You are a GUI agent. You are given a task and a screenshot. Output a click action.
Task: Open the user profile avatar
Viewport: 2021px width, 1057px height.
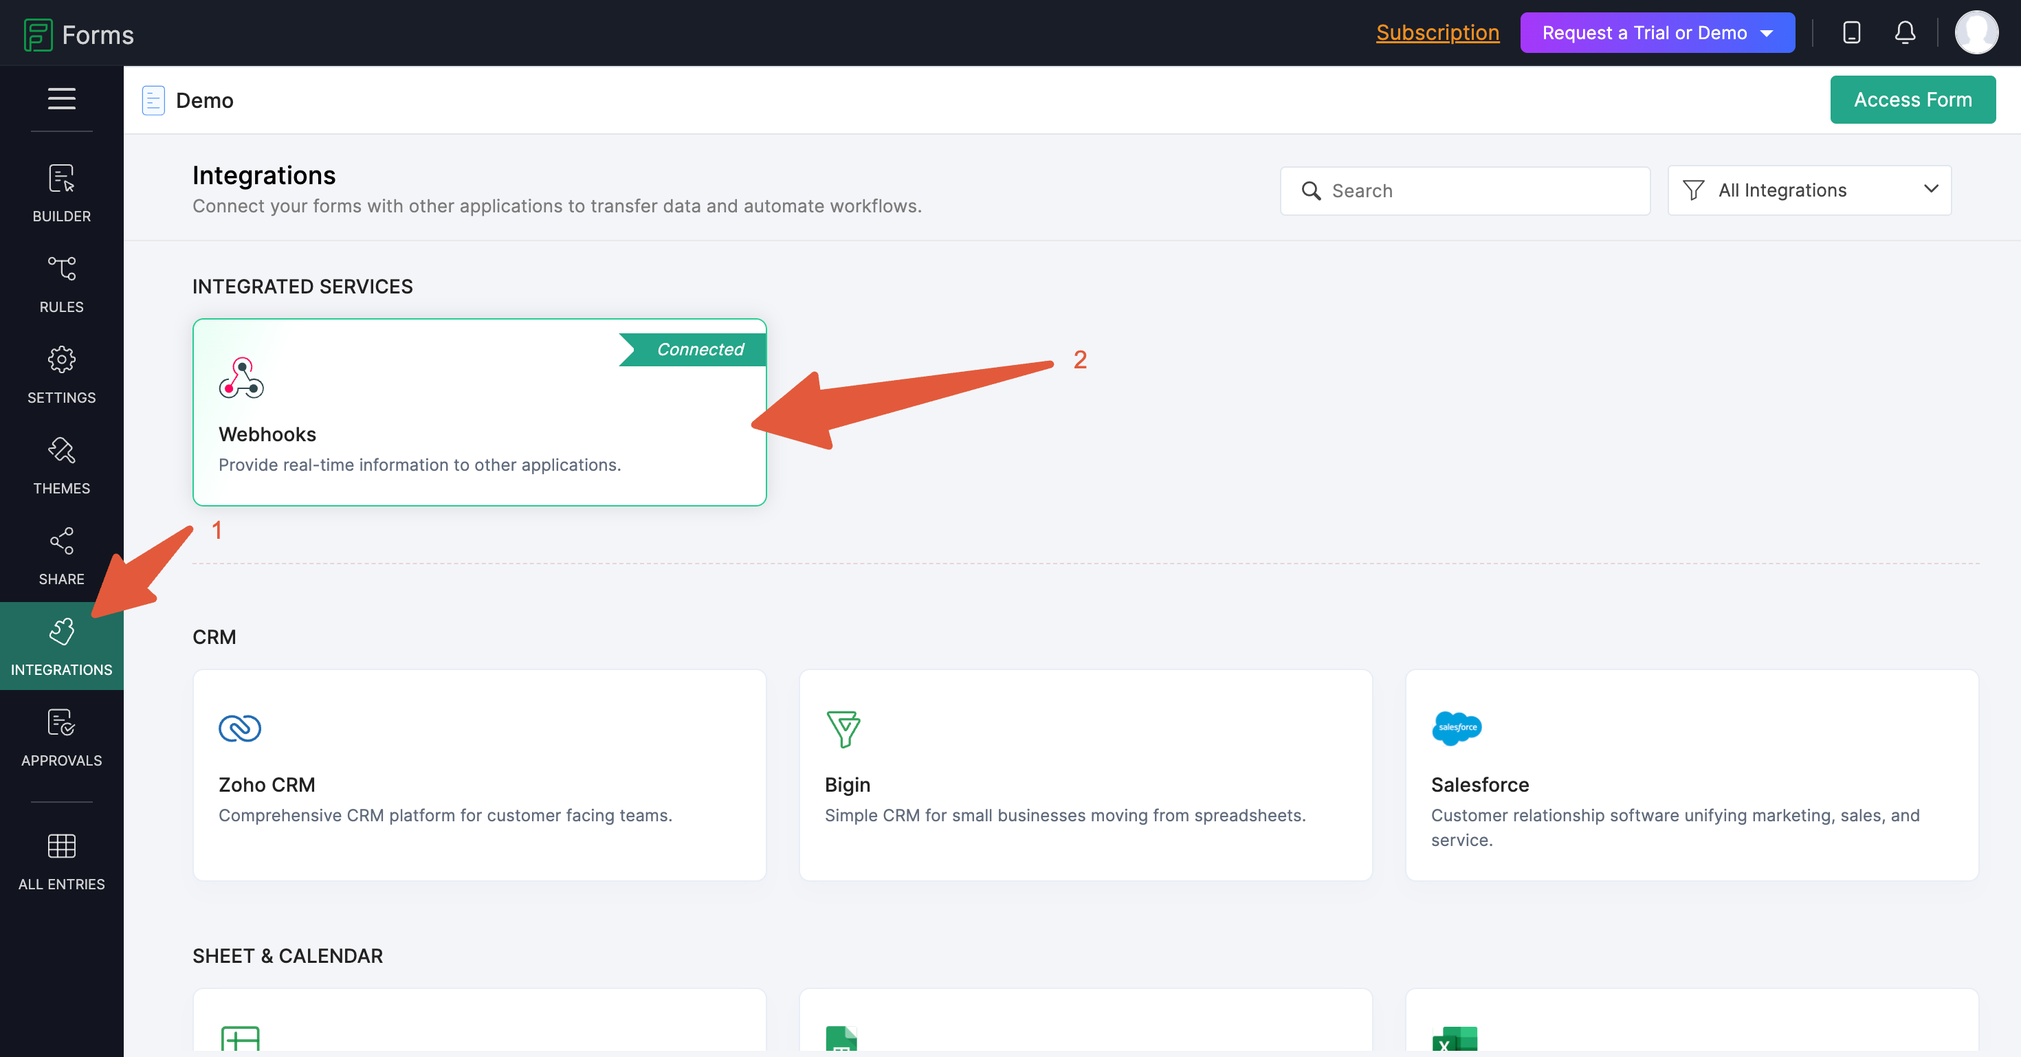[x=1976, y=33]
